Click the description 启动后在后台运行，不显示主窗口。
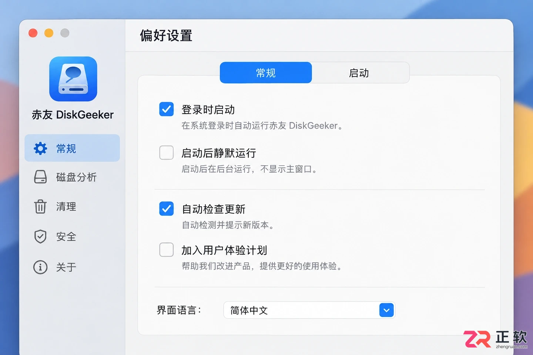This screenshot has width=533, height=355. click(249, 169)
